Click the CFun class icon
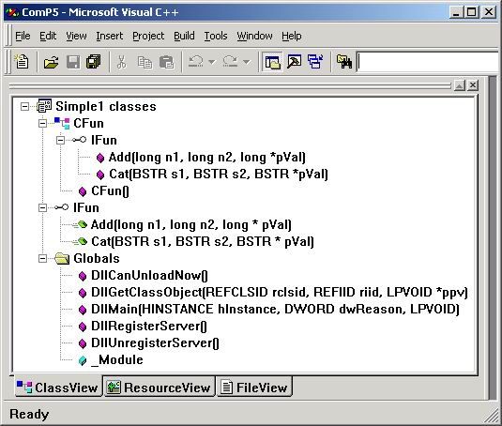This screenshot has width=502, height=426. [x=62, y=123]
